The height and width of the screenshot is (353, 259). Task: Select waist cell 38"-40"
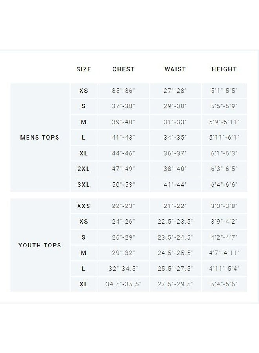coord(175,169)
